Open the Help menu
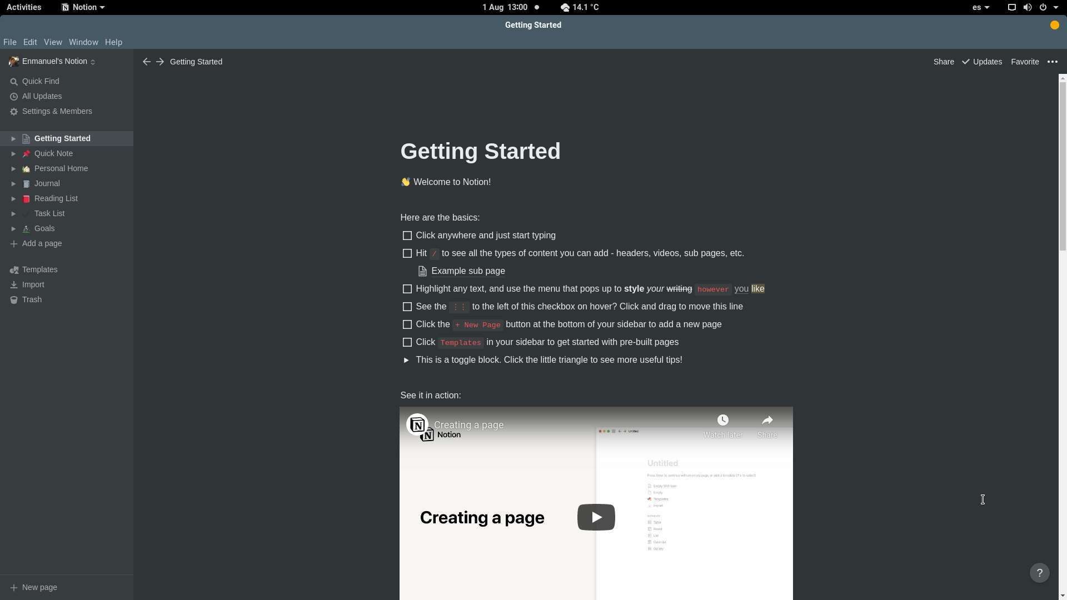1067x600 pixels. click(x=113, y=42)
